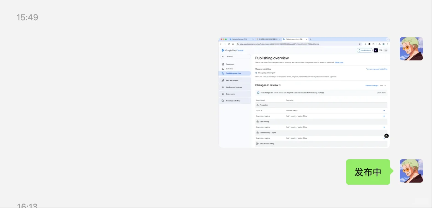Image resolution: width=432 pixels, height=208 pixels.
Task: Hide the Changes in review list
Action: click(381, 85)
